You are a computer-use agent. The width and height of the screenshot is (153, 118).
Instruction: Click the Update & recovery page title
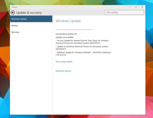point(29,12)
